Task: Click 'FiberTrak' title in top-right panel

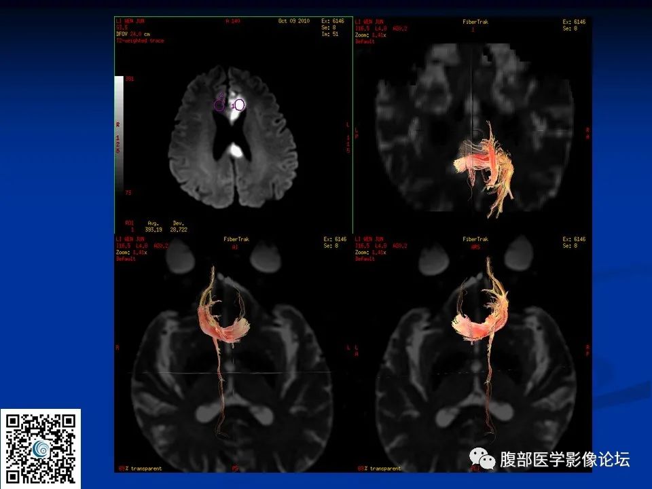Action: (475, 22)
